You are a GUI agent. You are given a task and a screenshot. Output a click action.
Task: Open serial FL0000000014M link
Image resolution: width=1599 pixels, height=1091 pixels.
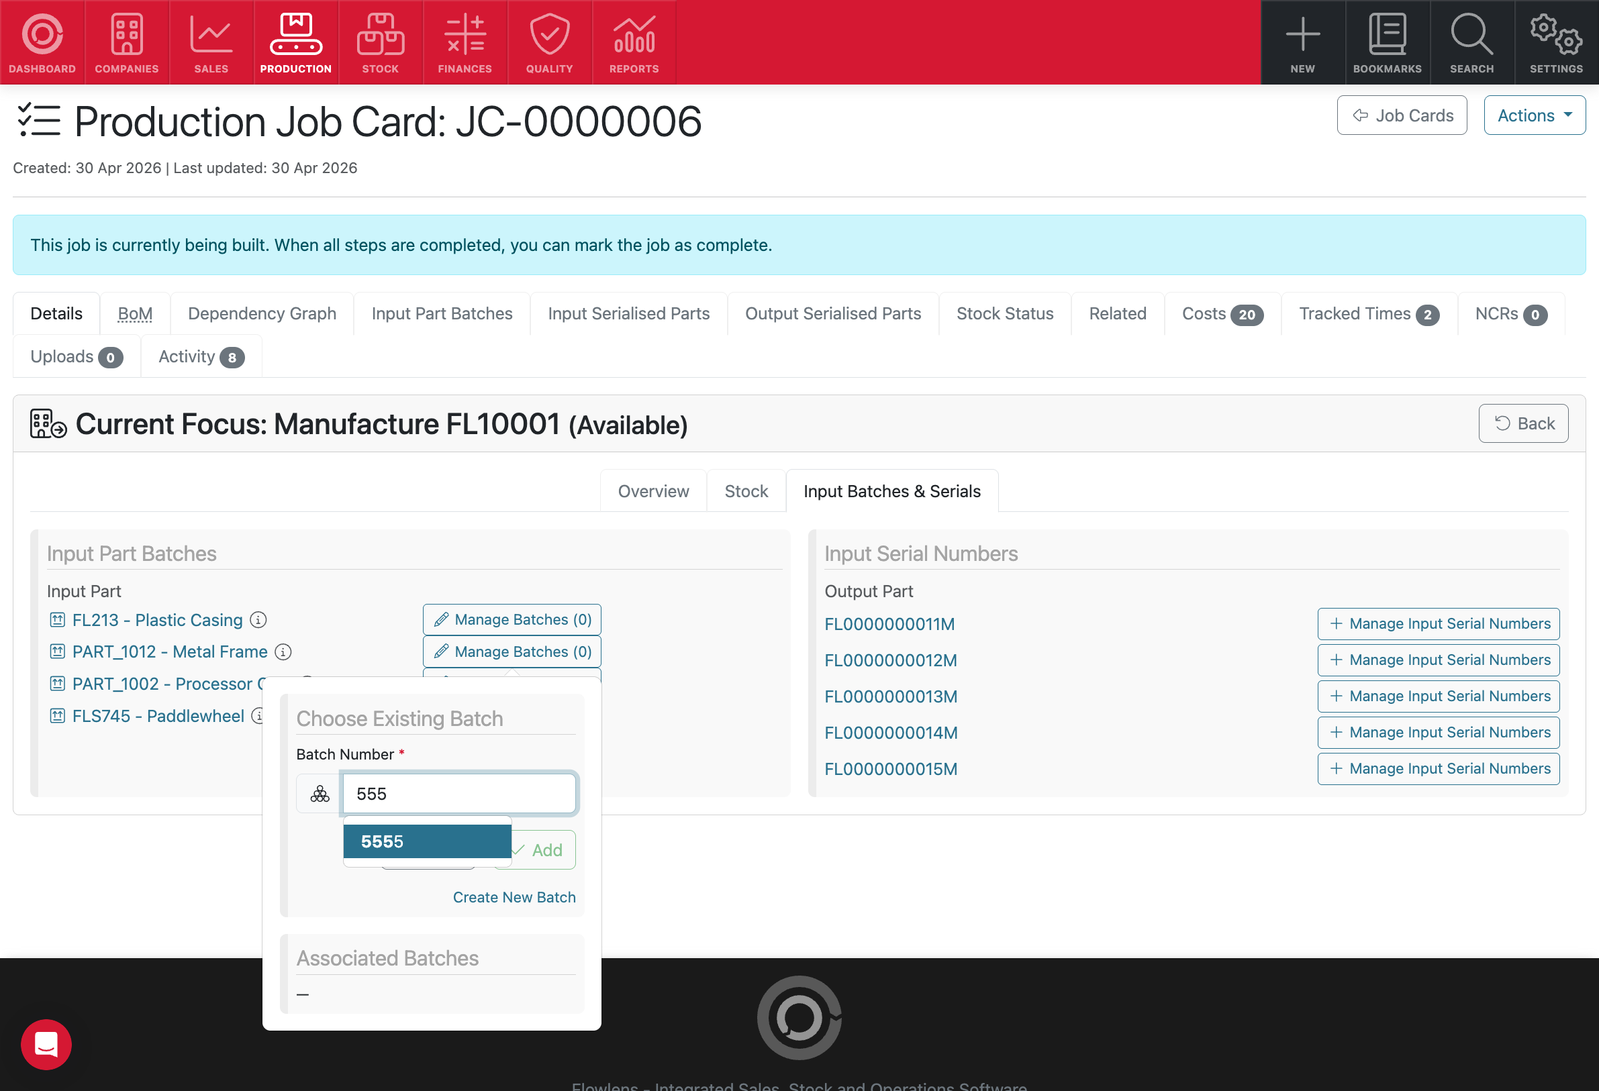click(x=891, y=733)
